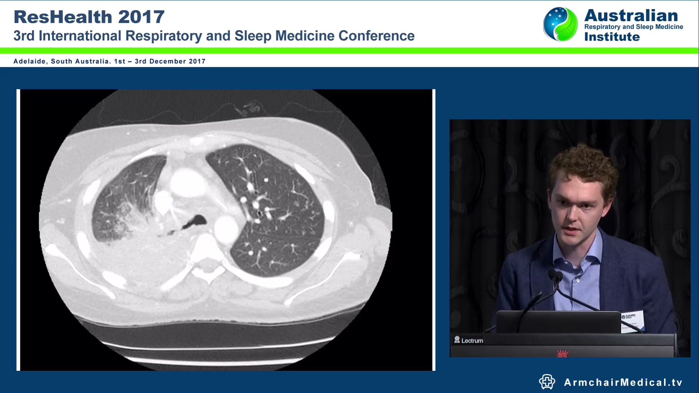Click the black laptop lid on lectern
This screenshot has height=393, width=699.
(x=558, y=322)
